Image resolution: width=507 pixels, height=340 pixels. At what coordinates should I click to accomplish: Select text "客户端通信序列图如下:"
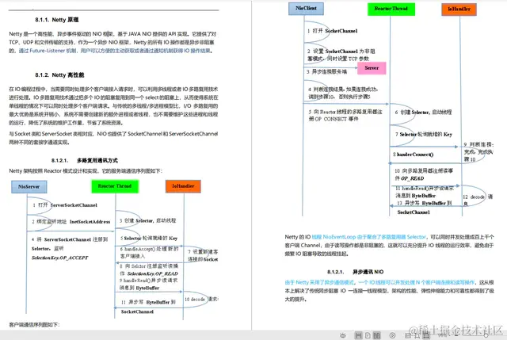coord(34,324)
